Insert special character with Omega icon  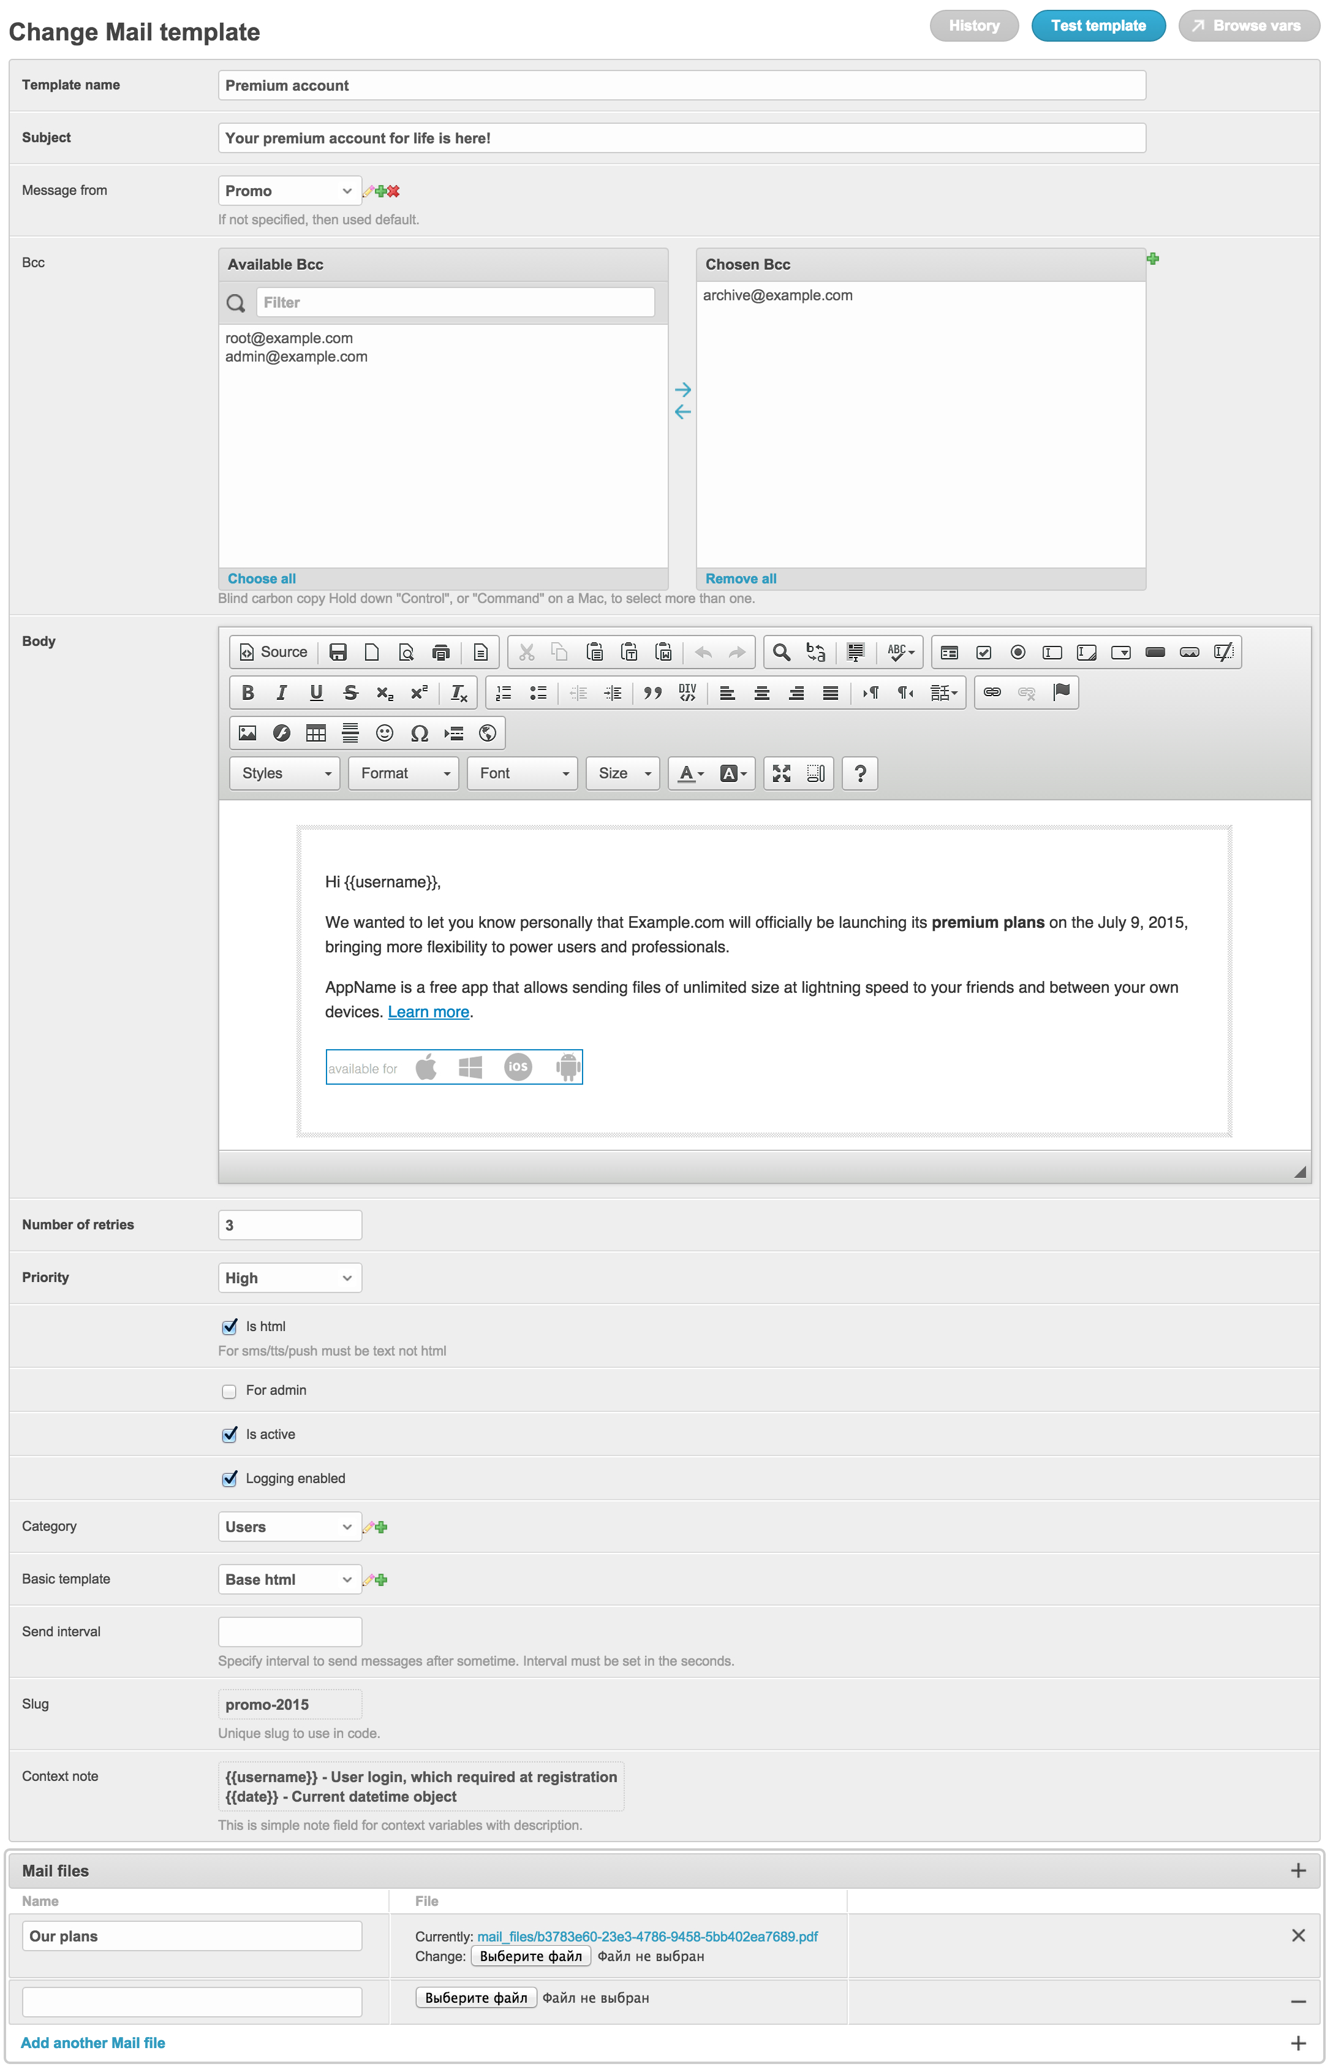coord(419,734)
